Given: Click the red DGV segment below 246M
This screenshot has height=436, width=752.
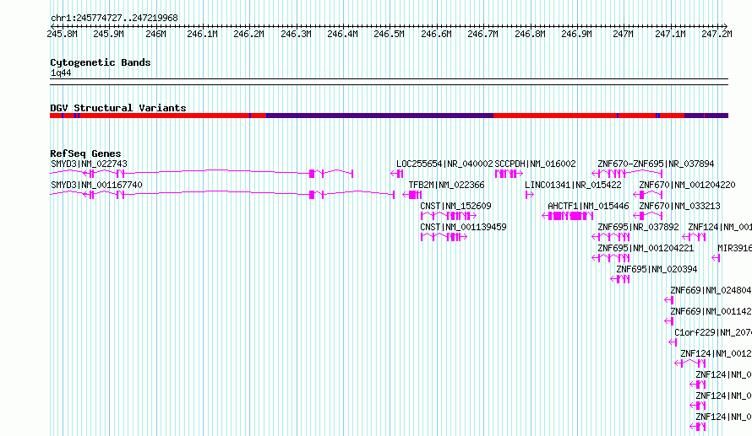Looking at the screenshot, I should pos(163,116).
